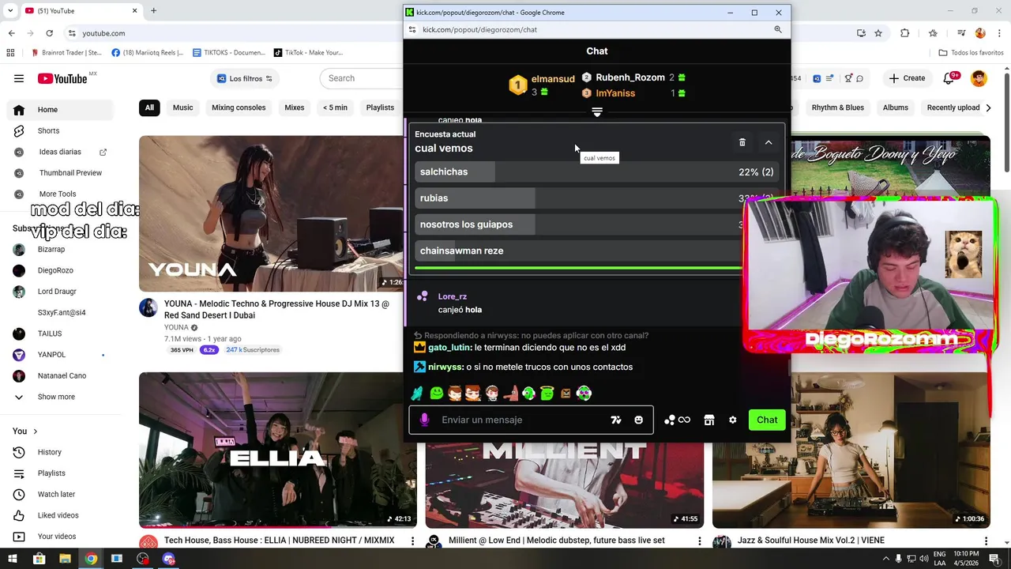Screen dimensions: 1011x569
Task: Open Chrome extensions puzzle icon
Action: pos(905,33)
